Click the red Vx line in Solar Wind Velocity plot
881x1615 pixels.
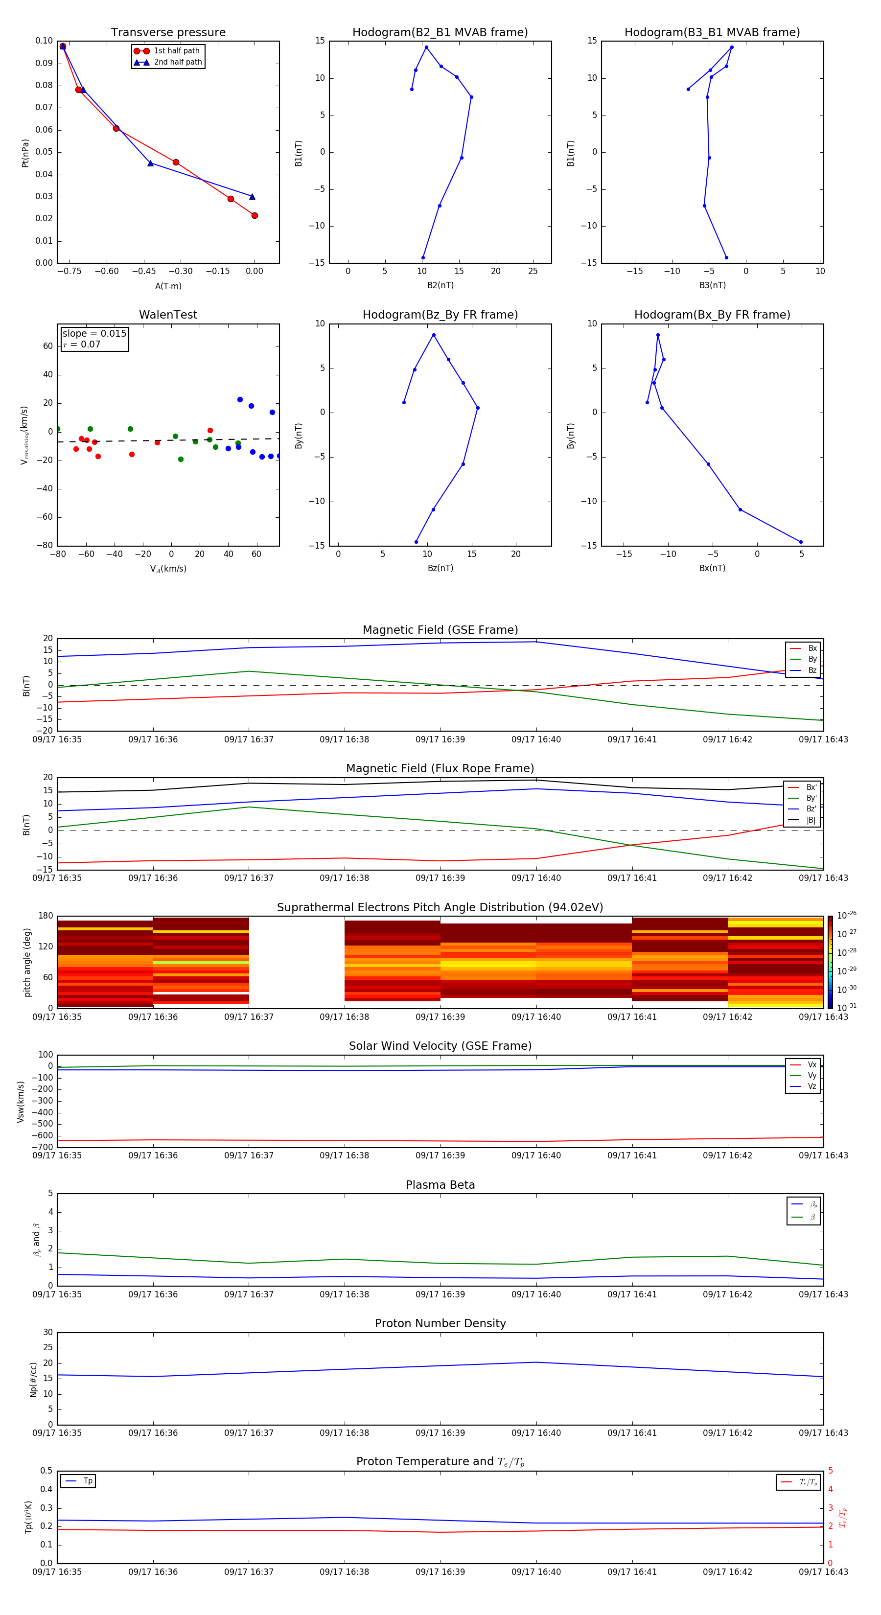pyautogui.click(x=440, y=1141)
